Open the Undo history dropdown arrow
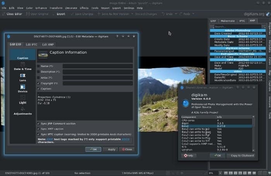 pos(176,14)
